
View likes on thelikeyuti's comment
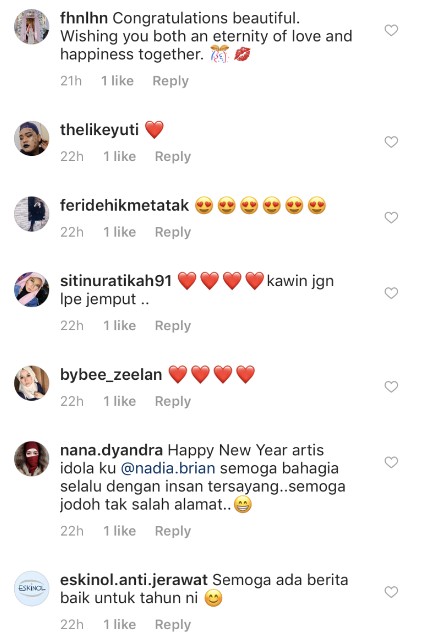(120, 157)
